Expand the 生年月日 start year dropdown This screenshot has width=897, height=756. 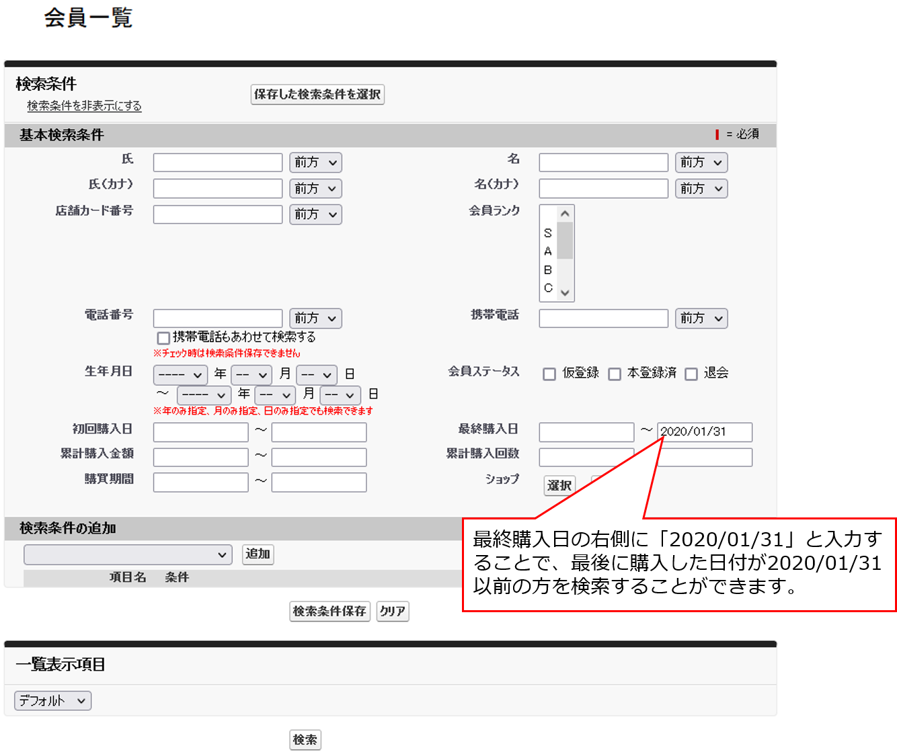click(180, 375)
